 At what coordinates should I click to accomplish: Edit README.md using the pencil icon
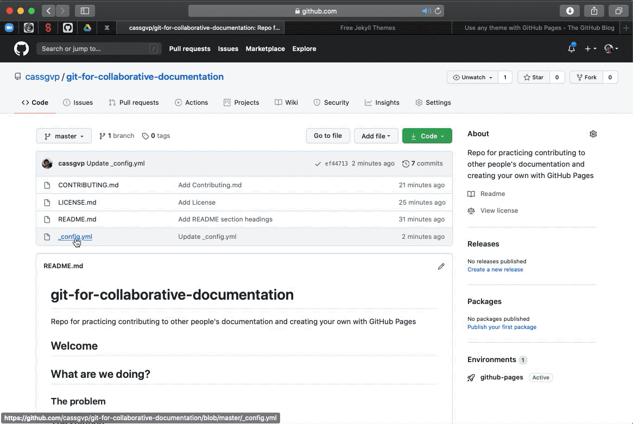point(441,266)
